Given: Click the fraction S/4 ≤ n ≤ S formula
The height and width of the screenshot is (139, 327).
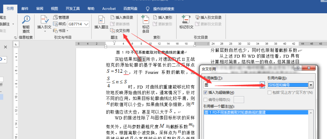Looking at the screenshot, I should point(116,82).
